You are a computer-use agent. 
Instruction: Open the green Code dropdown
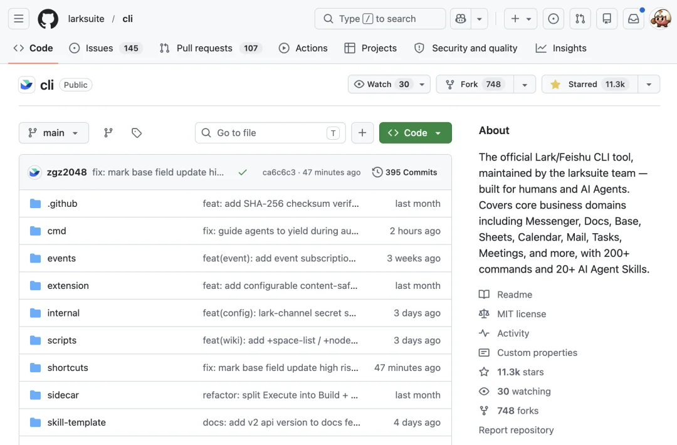pos(416,133)
